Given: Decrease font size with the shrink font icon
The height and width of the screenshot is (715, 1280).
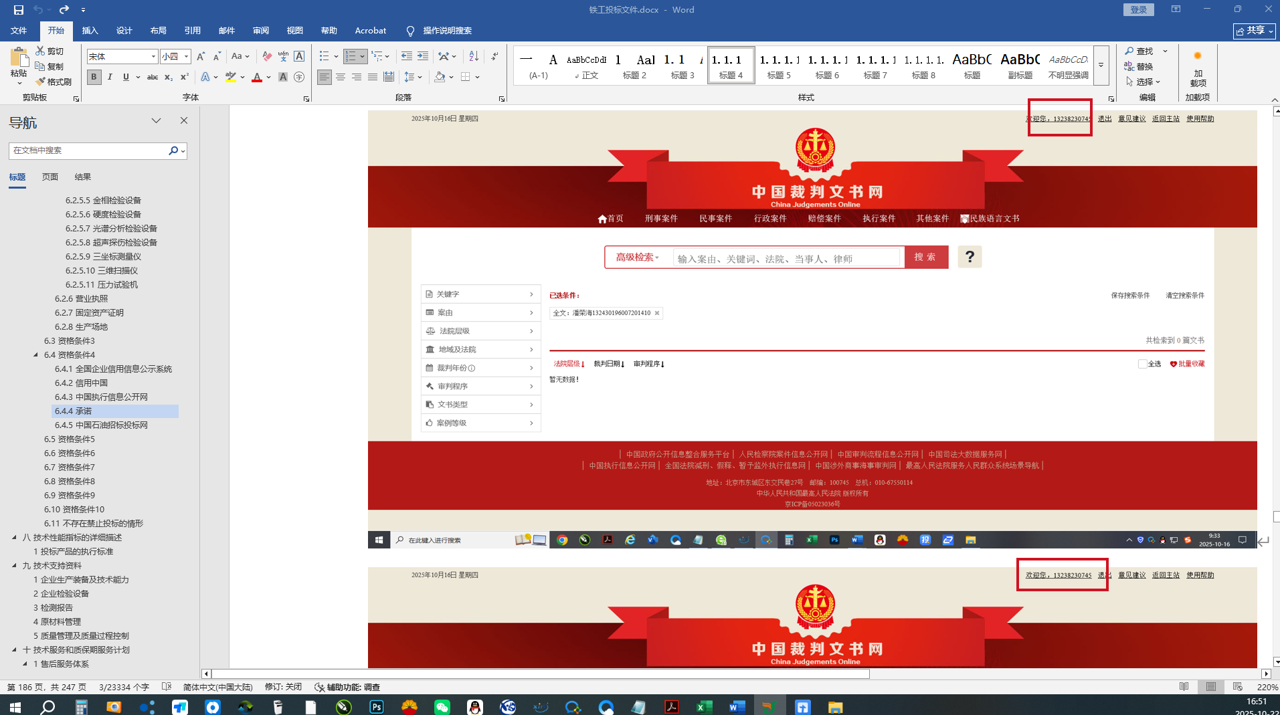Looking at the screenshot, I should (217, 57).
